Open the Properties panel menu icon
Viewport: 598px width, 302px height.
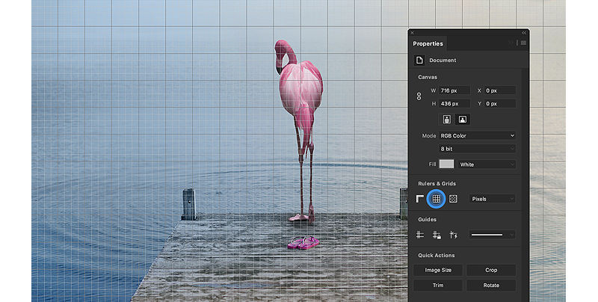[523, 43]
